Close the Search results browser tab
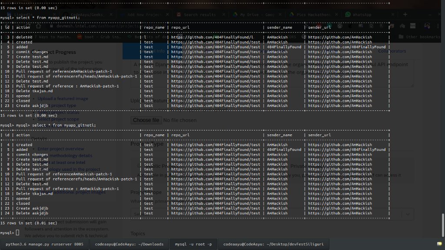This screenshot has width=445, height=250. [224, 14]
